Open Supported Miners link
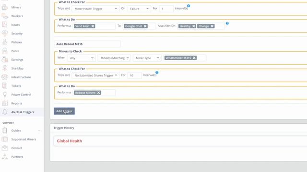Viewport: 307px width, 172px height. (24, 139)
